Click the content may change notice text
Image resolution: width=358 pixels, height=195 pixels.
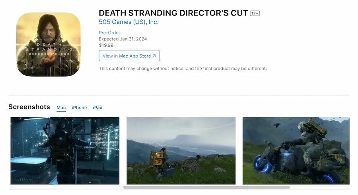183,68
